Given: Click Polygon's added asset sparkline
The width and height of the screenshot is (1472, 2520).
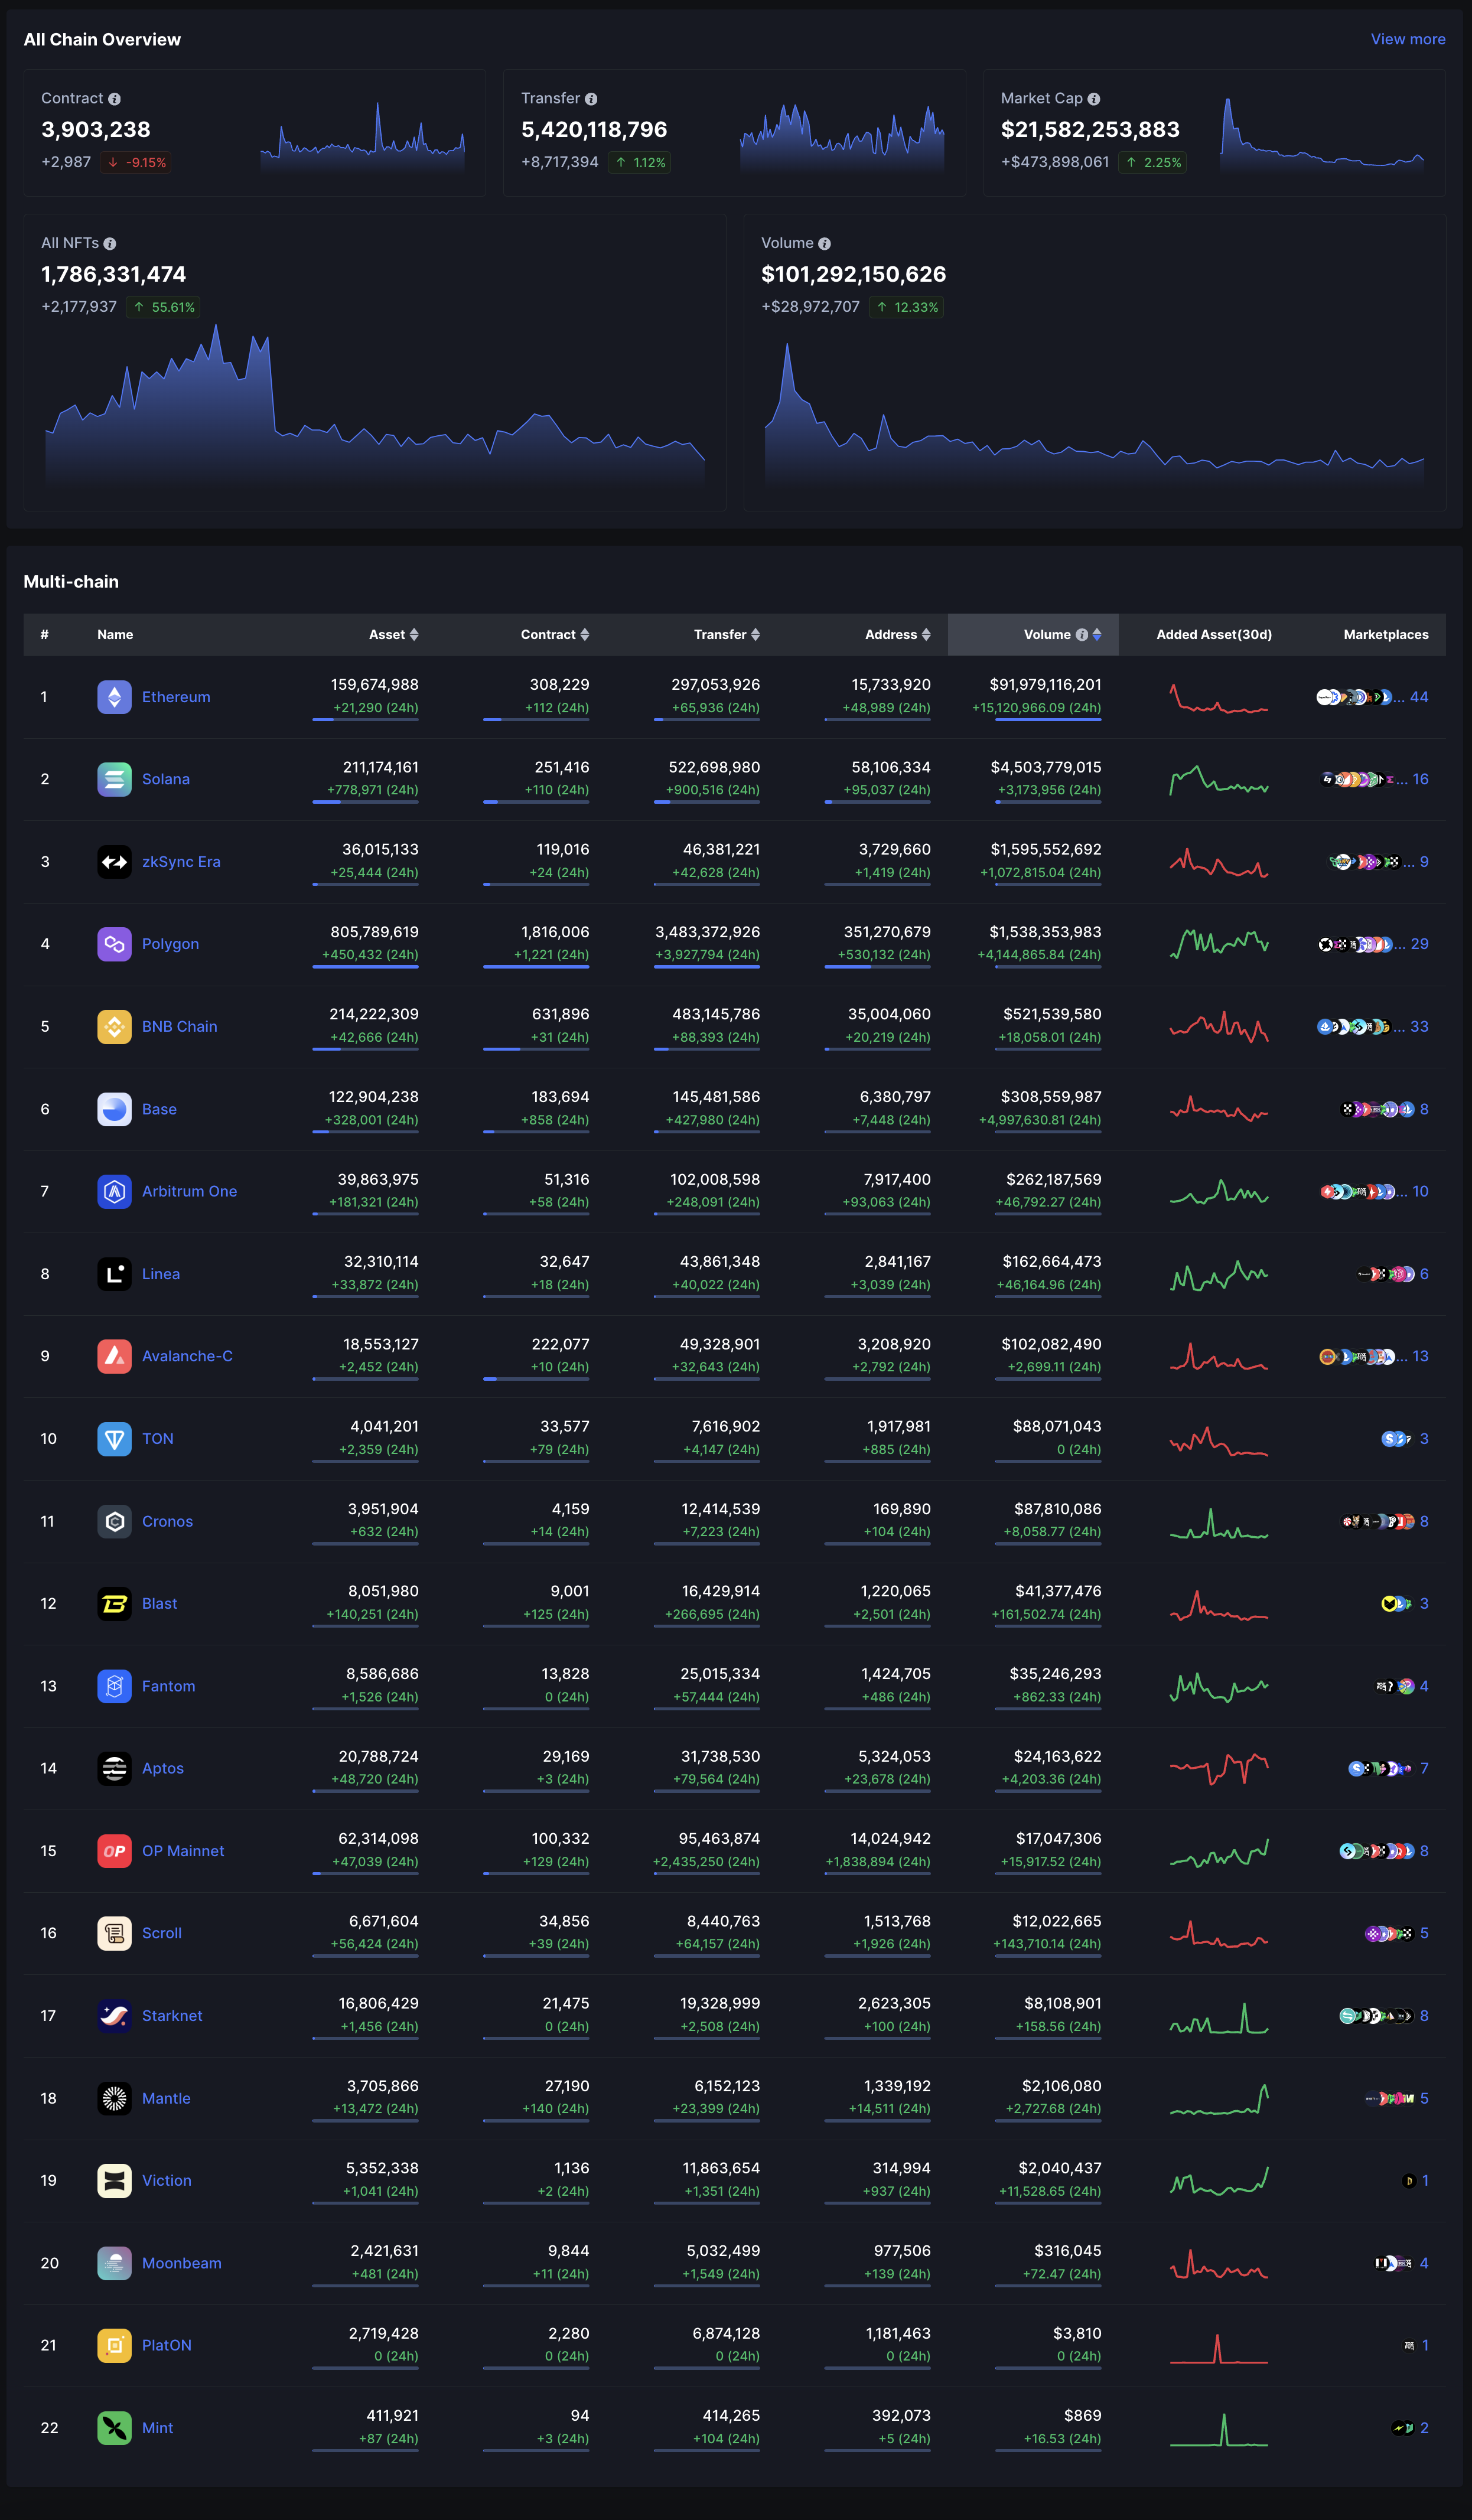Looking at the screenshot, I should (x=1219, y=943).
